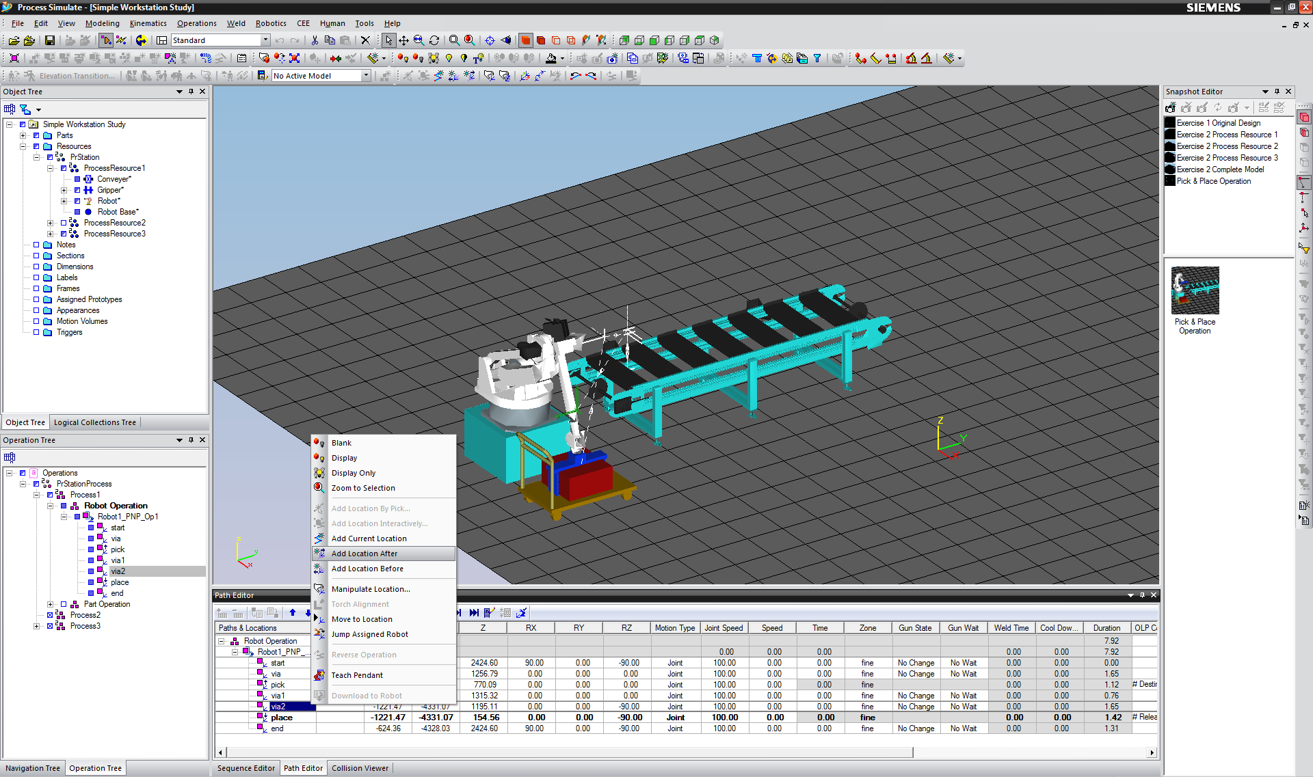1313x777 pixels.
Task: Open the Robotics menu
Action: (x=271, y=23)
